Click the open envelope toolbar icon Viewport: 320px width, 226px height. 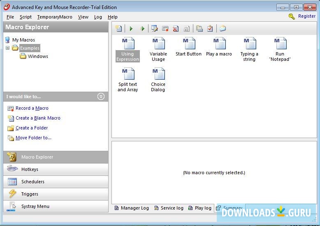coord(223,28)
